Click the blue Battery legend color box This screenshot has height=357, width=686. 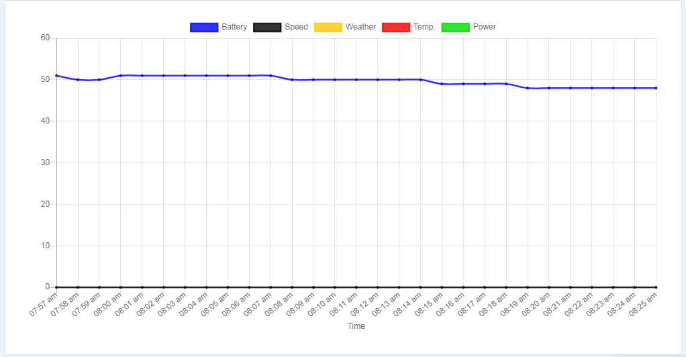tap(204, 27)
